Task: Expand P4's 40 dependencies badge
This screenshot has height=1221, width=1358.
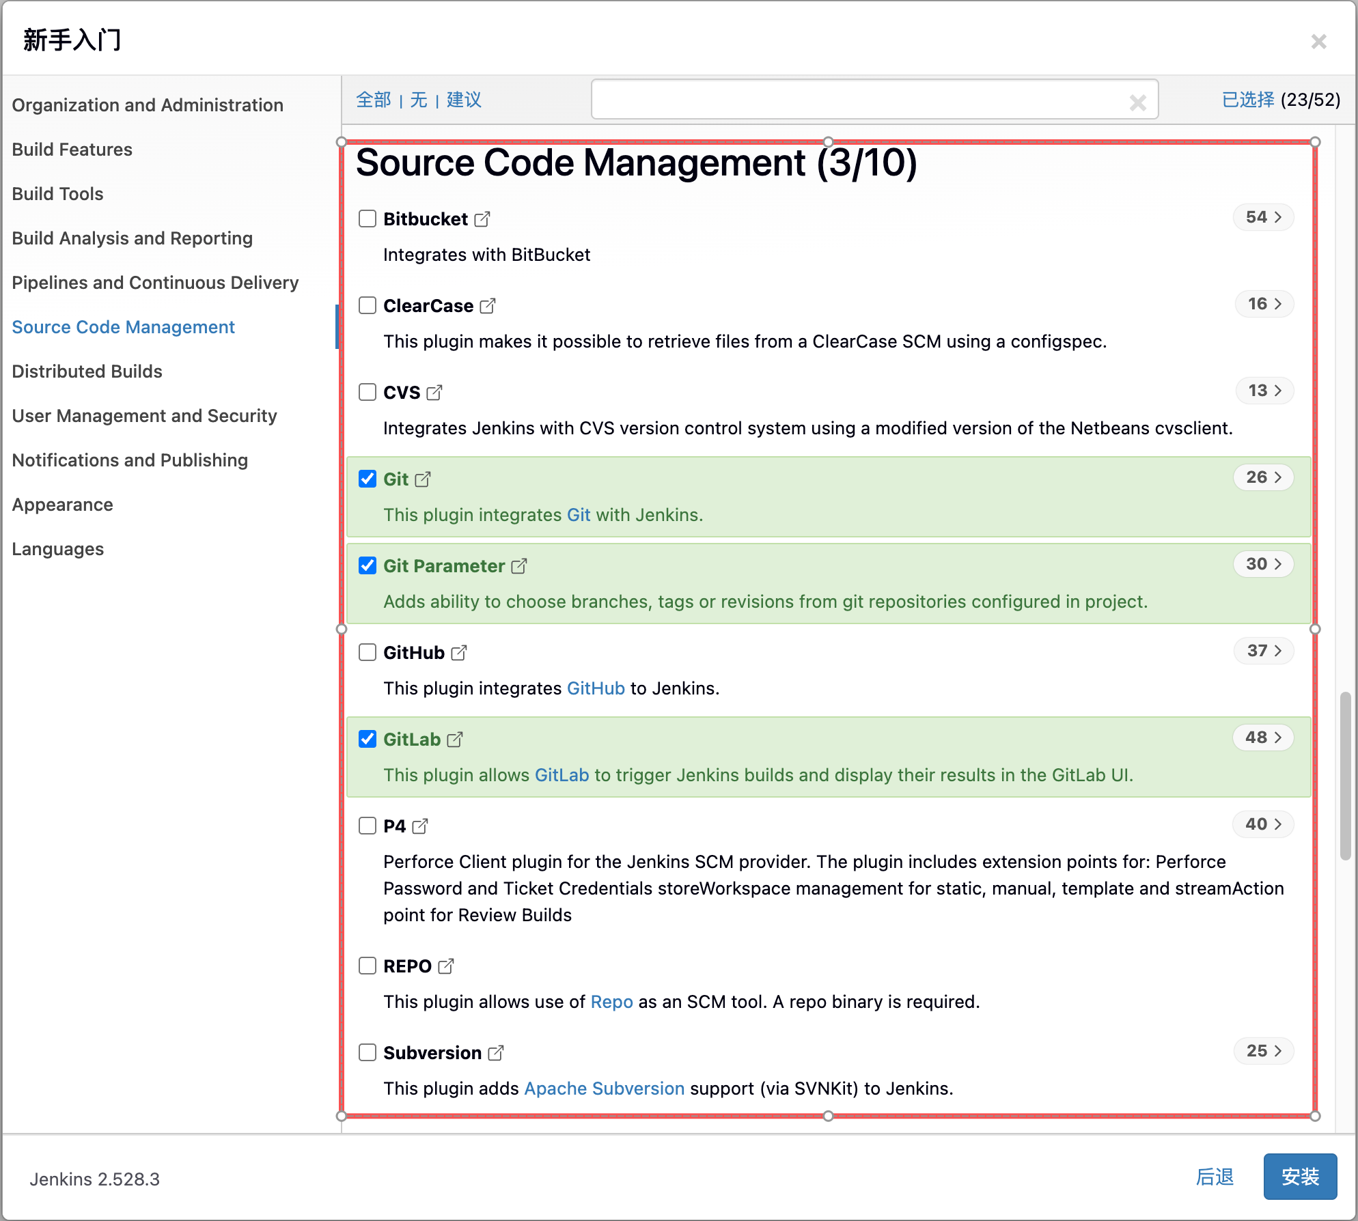Action: 1263,824
